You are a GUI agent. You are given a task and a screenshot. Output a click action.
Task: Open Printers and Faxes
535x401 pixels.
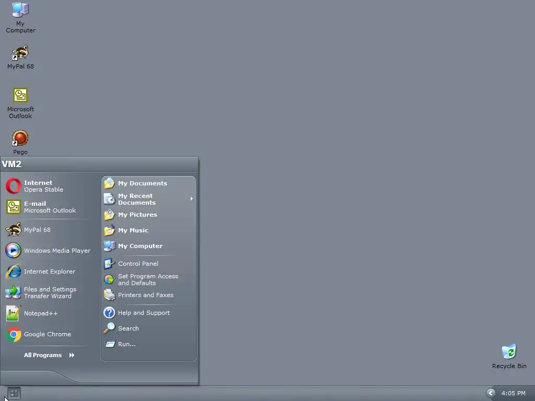(x=149, y=295)
